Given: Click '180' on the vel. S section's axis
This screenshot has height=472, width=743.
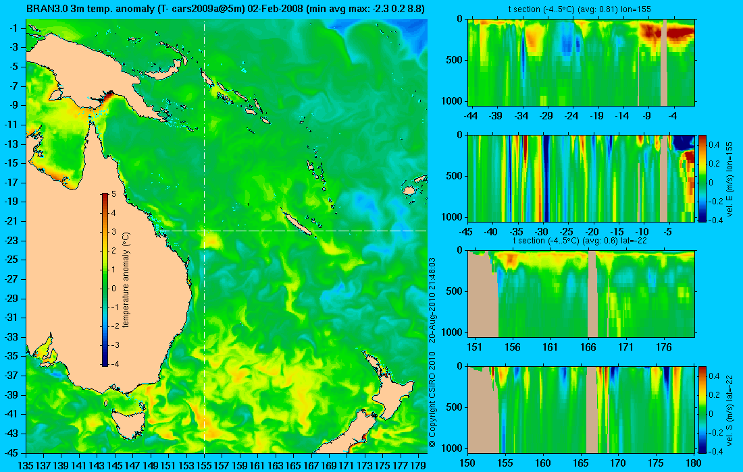Looking at the screenshot, I should (x=694, y=463).
